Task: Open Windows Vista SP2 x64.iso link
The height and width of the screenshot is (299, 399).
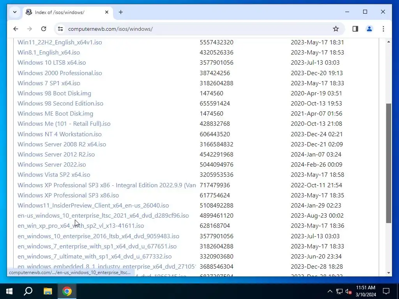Action: click(54, 175)
